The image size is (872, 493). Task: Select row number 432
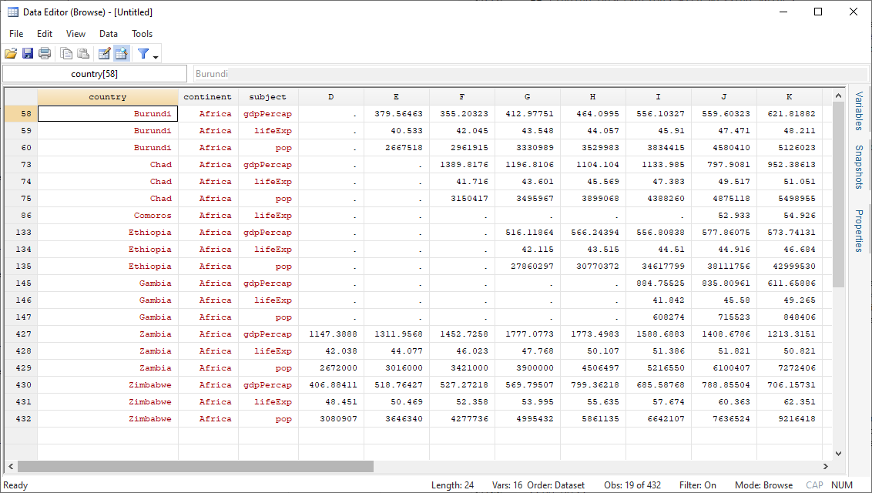pos(21,418)
